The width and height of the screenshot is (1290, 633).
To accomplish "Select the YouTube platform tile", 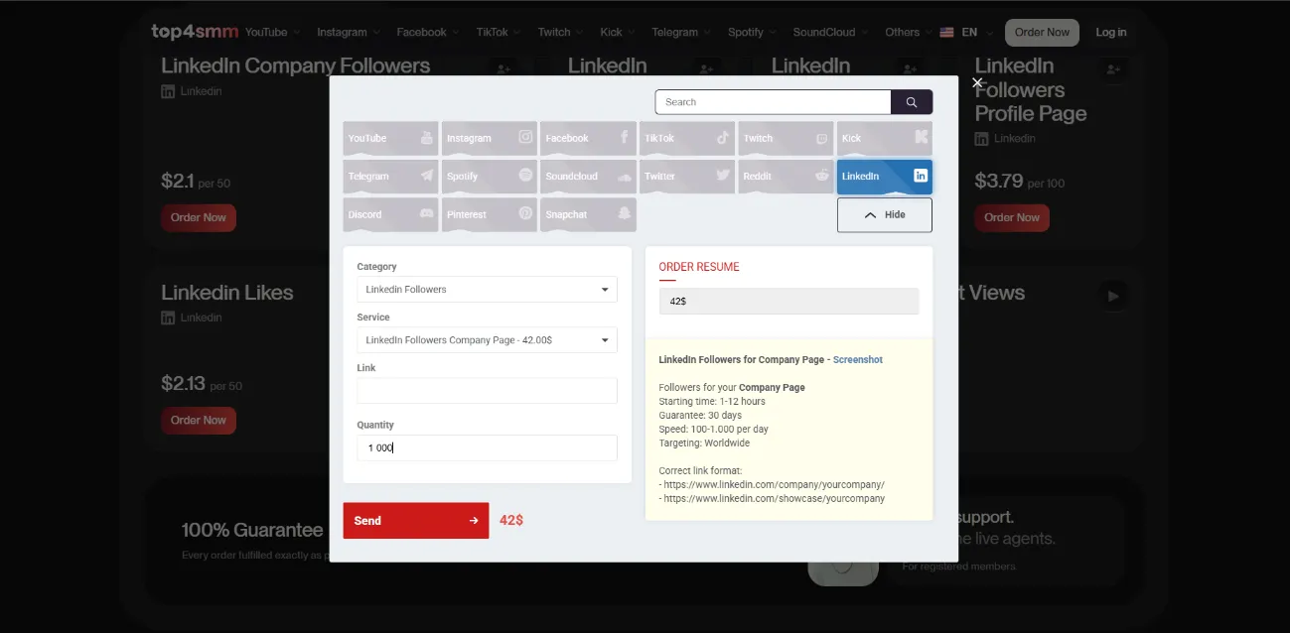I will point(390,138).
